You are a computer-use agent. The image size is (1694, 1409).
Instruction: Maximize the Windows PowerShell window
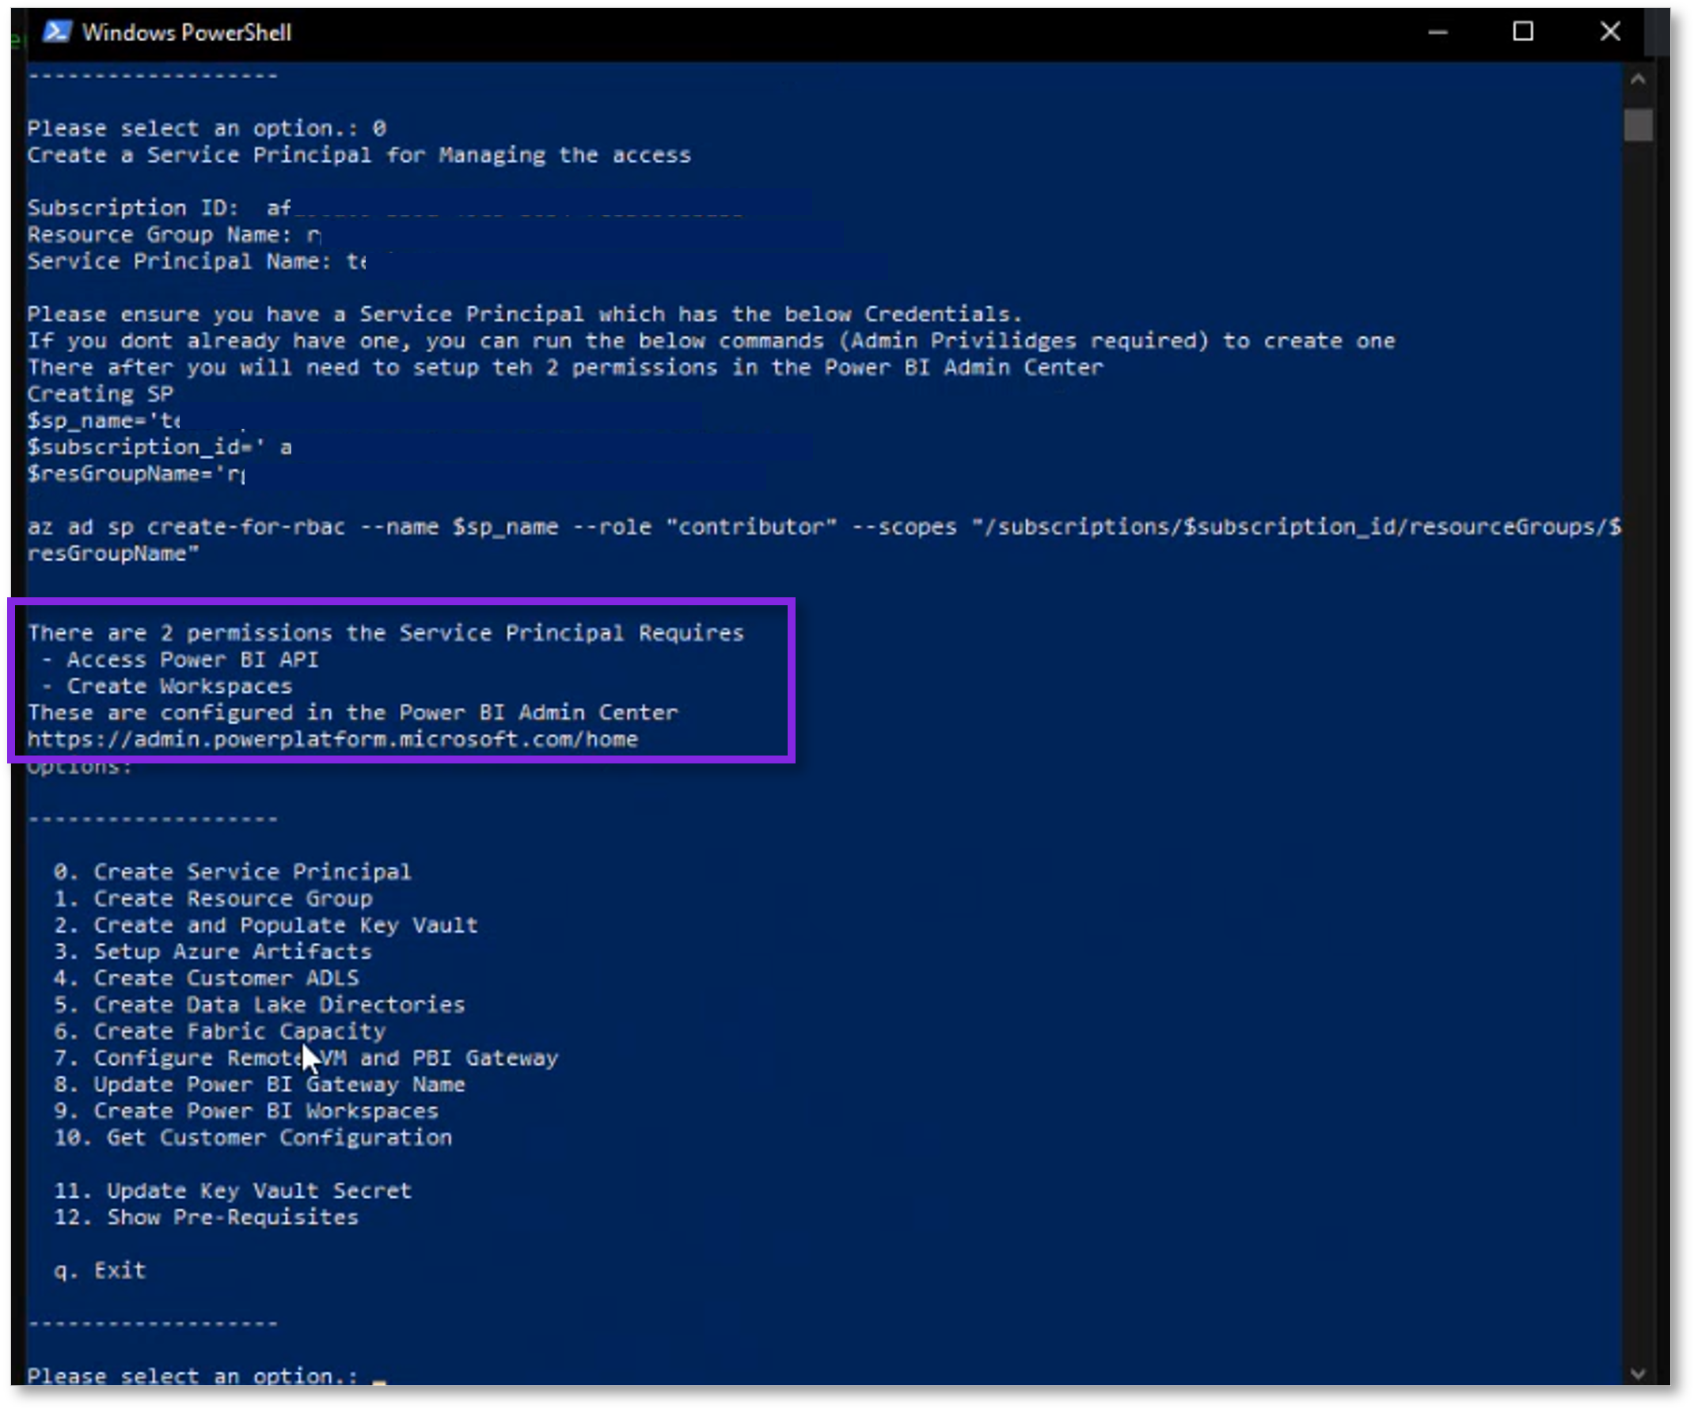coord(1523,32)
